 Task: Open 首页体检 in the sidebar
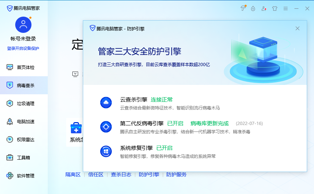(x=24, y=67)
